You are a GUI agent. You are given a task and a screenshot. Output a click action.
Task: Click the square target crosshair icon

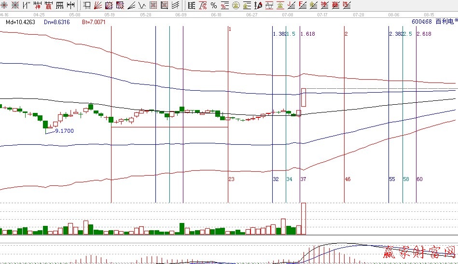point(15,5)
